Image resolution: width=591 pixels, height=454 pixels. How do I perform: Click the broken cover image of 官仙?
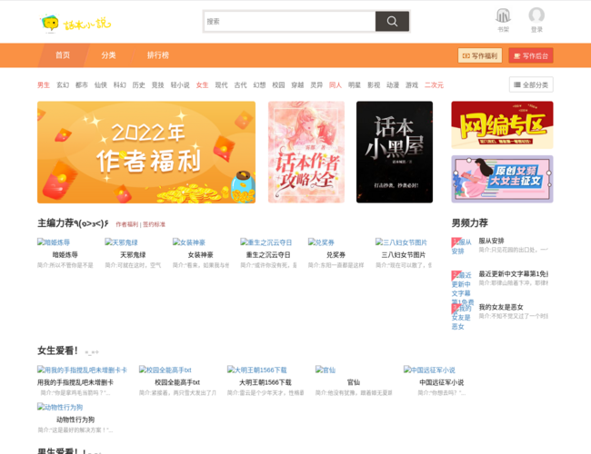[x=326, y=370]
